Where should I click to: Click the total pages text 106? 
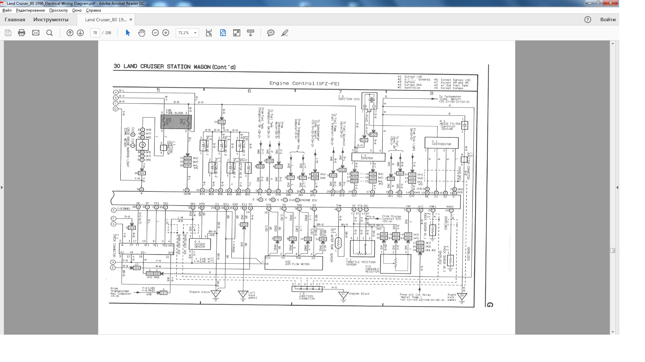pyautogui.click(x=108, y=33)
